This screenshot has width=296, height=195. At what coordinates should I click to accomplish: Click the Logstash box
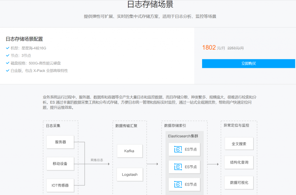pos(130,174)
